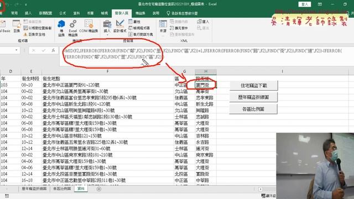The height and width of the screenshot is (199, 354).
Task: Click the Redo arrow in title bar
Action: pos(17,4)
